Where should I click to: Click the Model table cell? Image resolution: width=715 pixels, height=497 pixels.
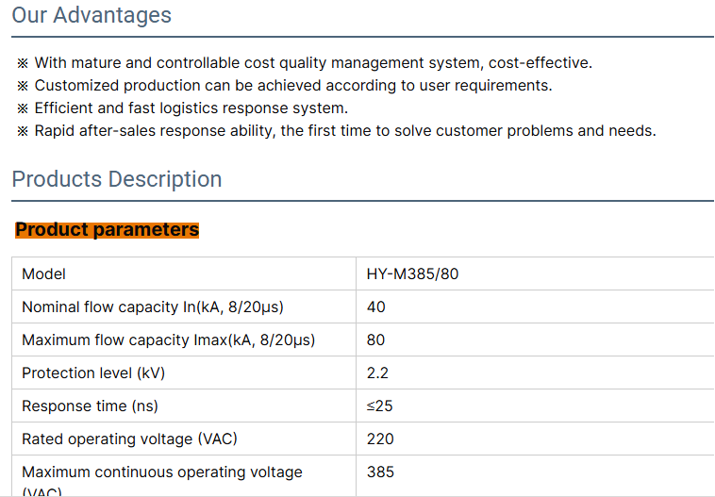tap(44, 274)
